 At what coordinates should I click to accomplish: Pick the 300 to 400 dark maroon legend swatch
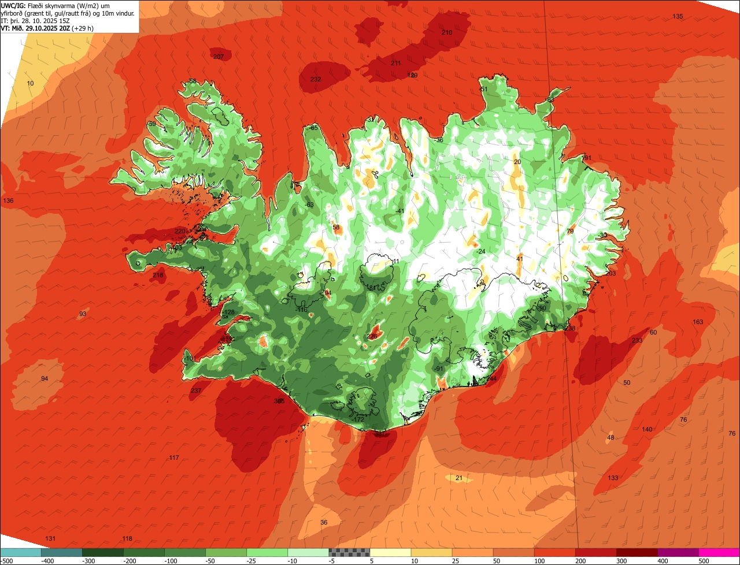(x=637, y=552)
